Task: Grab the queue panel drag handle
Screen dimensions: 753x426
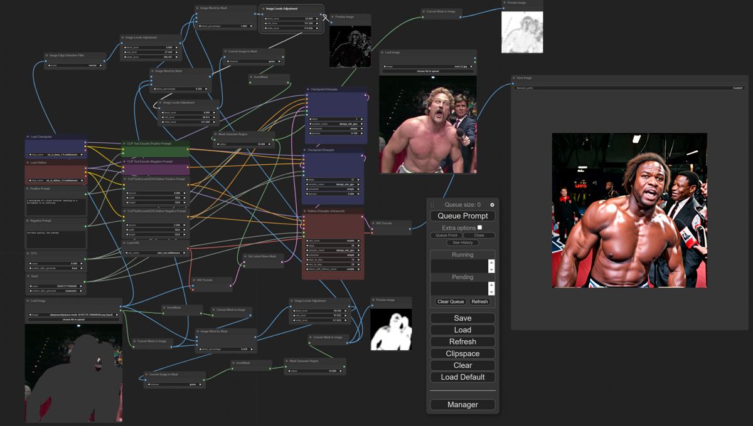Action: coord(432,205)
